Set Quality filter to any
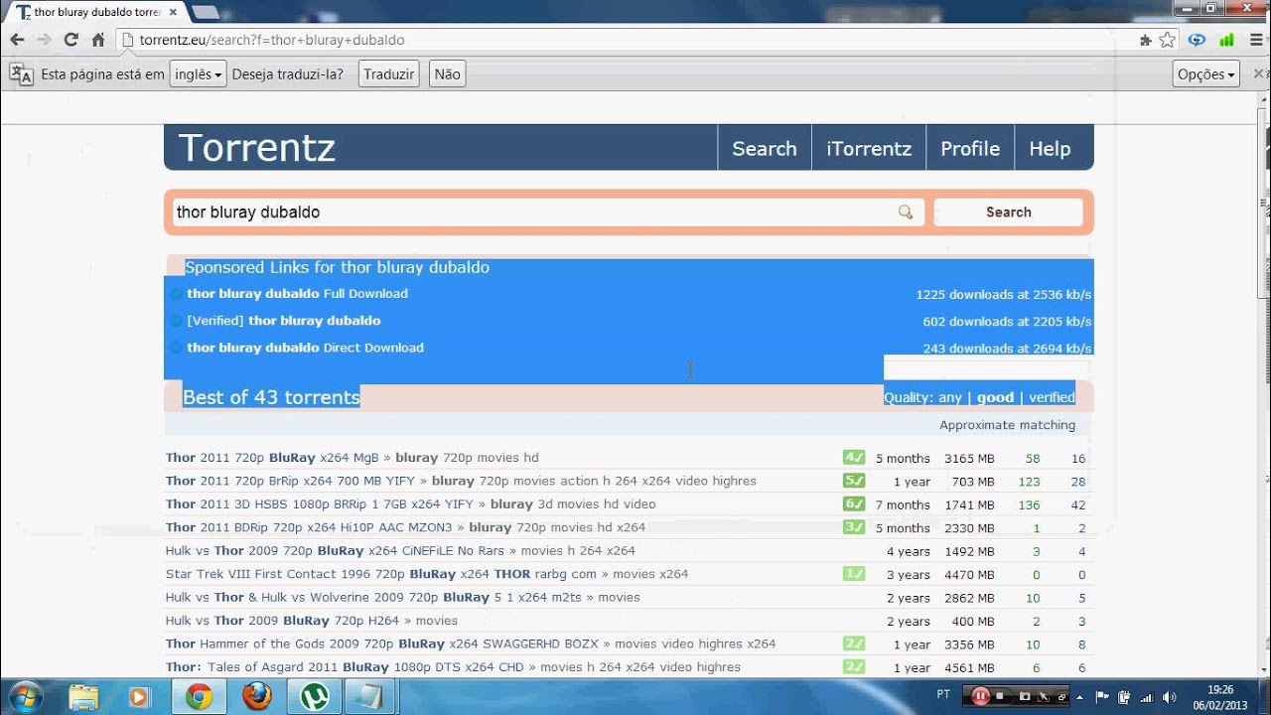 point(950,397)
